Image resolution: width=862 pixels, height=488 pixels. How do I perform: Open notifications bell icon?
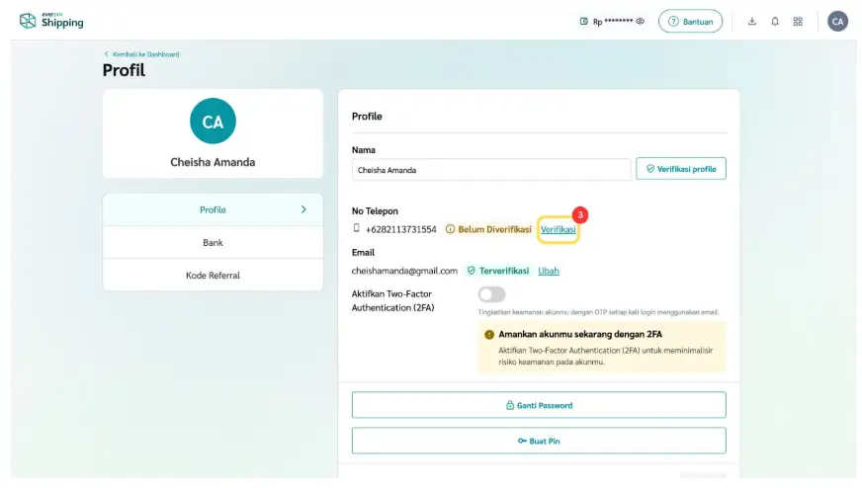(x=775, y=22)
